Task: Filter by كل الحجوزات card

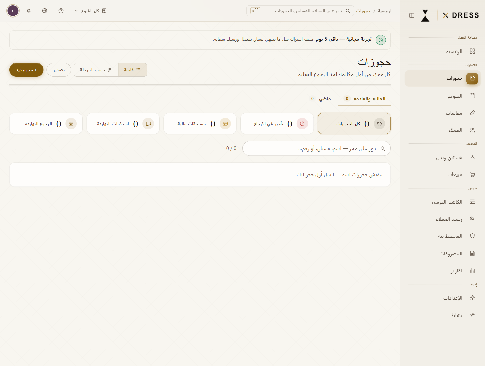Action: 354,124
